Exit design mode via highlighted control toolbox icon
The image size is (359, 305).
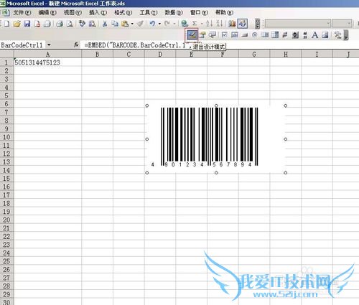click(x=192, y=35)
